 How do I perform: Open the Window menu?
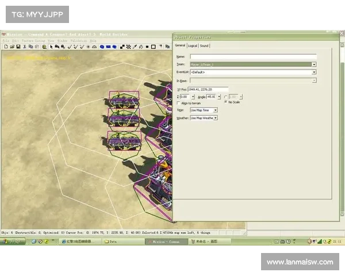pos(62,41)
